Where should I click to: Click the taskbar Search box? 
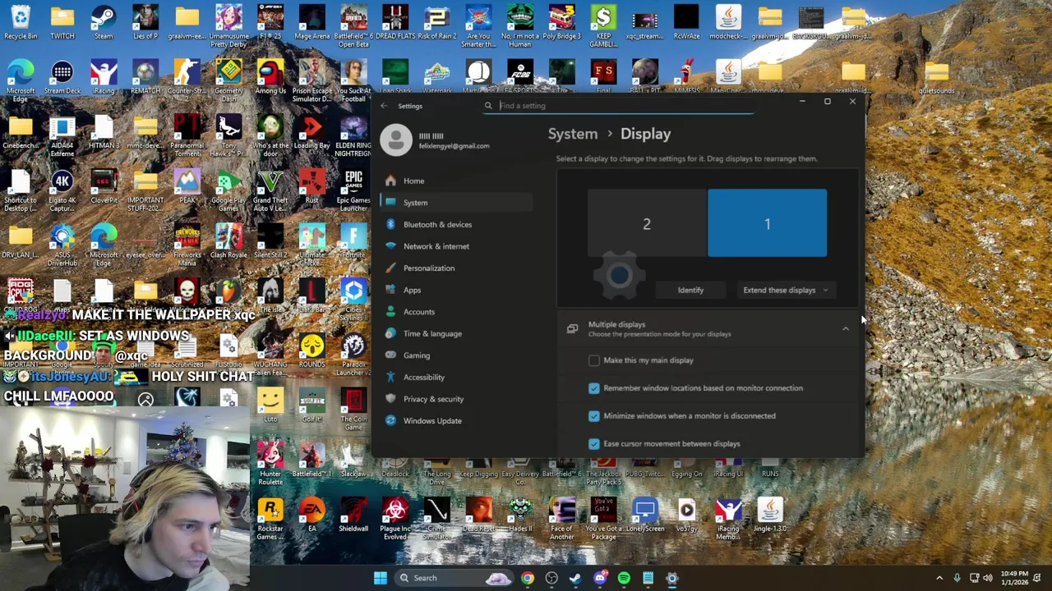coord(454,578)
